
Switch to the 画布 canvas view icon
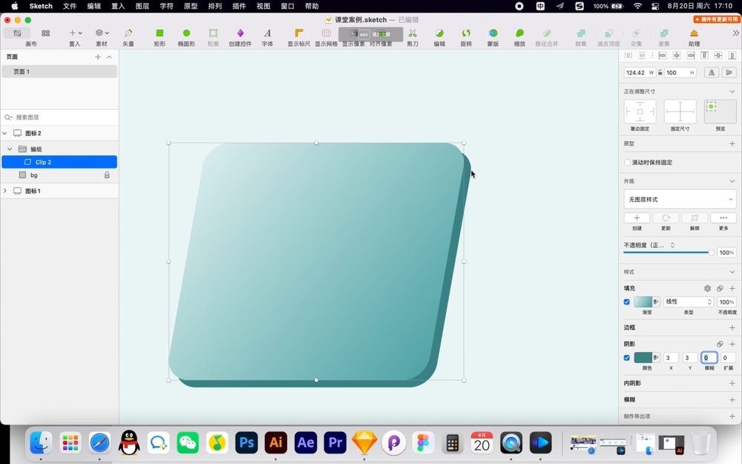18,33
